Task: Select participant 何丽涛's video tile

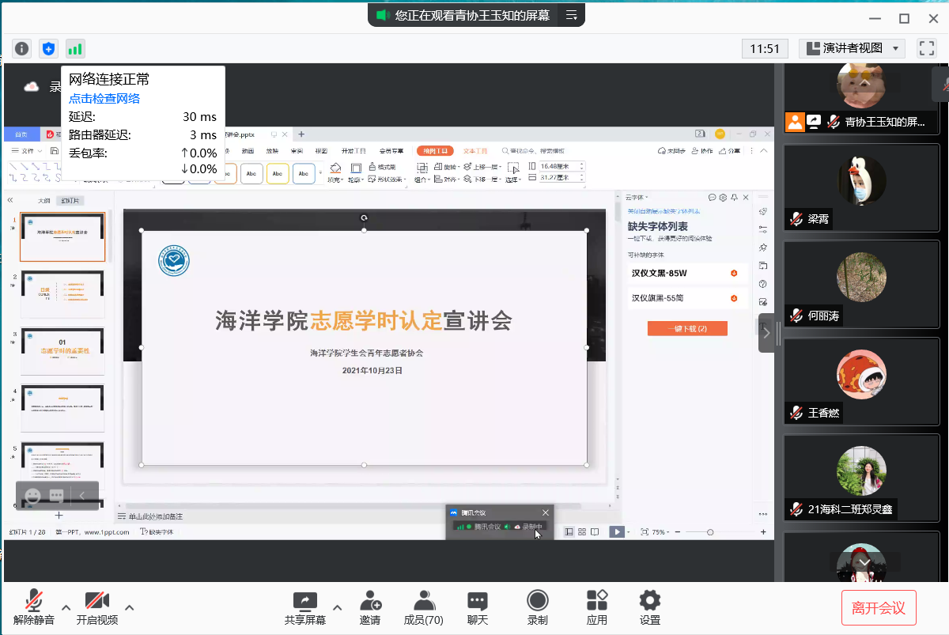Action: 861,285
